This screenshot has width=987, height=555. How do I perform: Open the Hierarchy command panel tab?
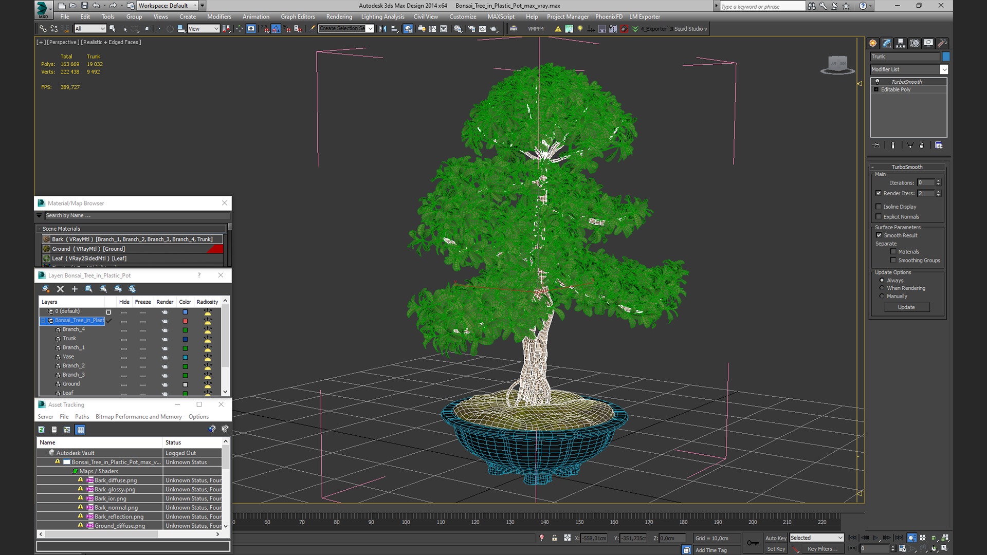point(901,43)
